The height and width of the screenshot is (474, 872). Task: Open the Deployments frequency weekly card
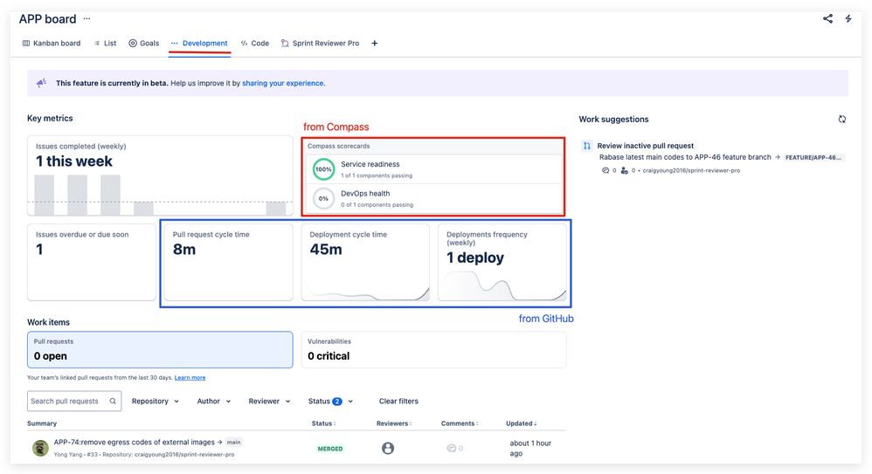click(x=502, y=262)
